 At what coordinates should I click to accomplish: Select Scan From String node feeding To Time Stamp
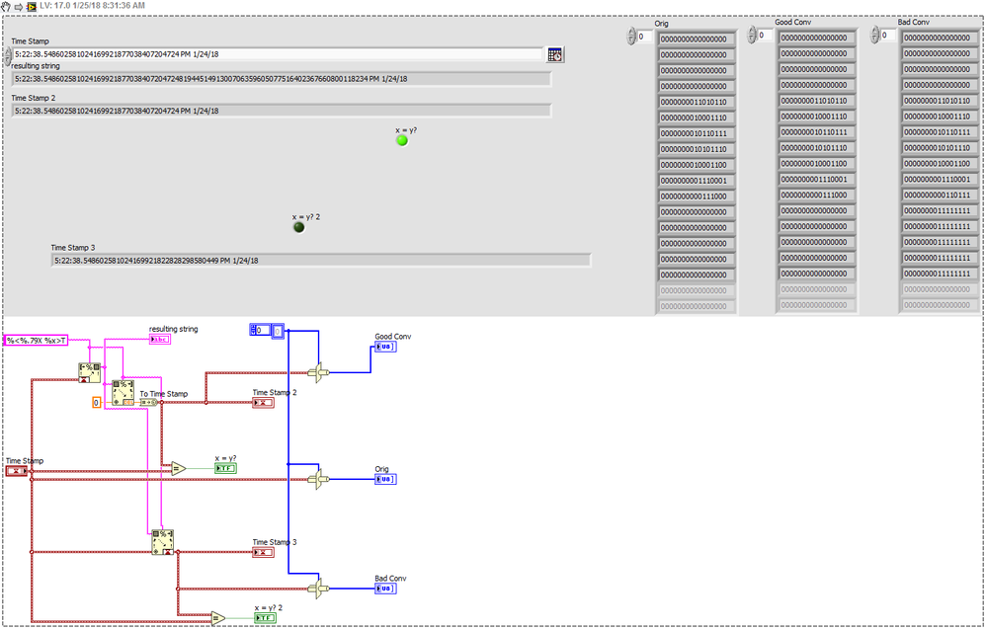(x=123, y=392)
